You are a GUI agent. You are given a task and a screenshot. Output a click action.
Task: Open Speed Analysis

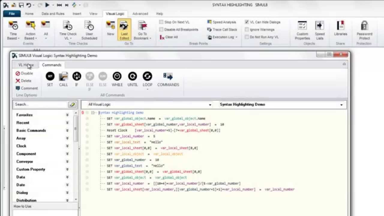pos(222,22)
